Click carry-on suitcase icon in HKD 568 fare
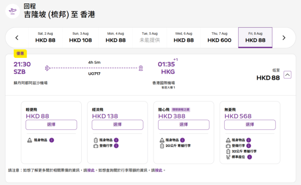This screenshot has width=301, height=185. [228, 146]
